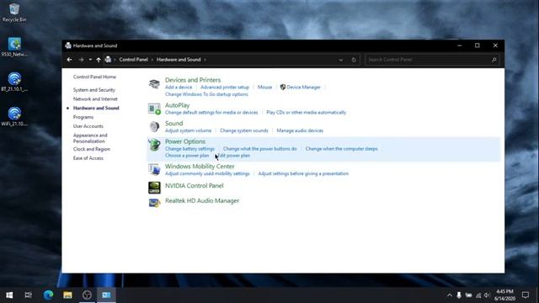This screenshot has width=539, height=303.
Task: Click the Forward navigation arrow
Action: [x=81, y=60]
